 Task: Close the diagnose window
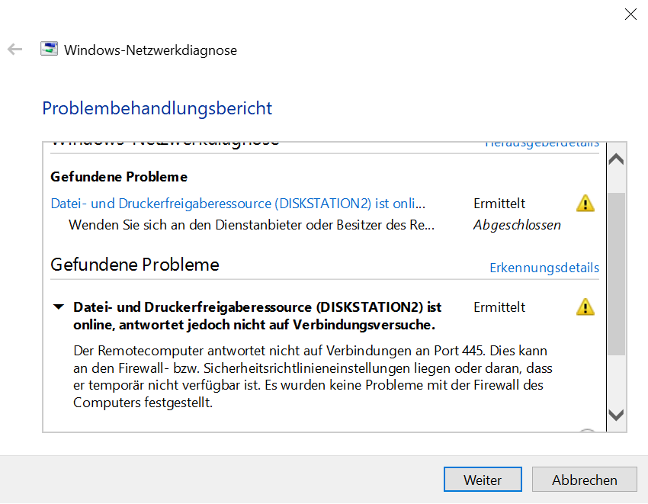click(x=630, y=14)
